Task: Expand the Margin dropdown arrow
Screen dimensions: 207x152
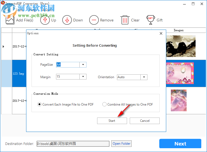Action: pyautogui.click(x=83, y=77)
